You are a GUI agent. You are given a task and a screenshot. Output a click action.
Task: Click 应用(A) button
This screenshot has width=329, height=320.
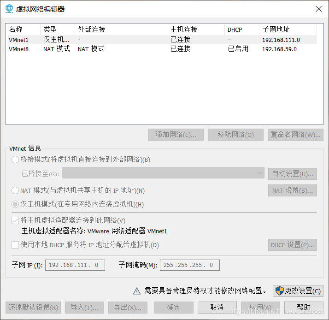(260, 308)
